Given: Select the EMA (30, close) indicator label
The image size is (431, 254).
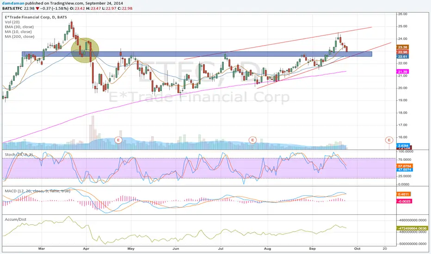Looking at the screenshot, I should tap(19, 27).
